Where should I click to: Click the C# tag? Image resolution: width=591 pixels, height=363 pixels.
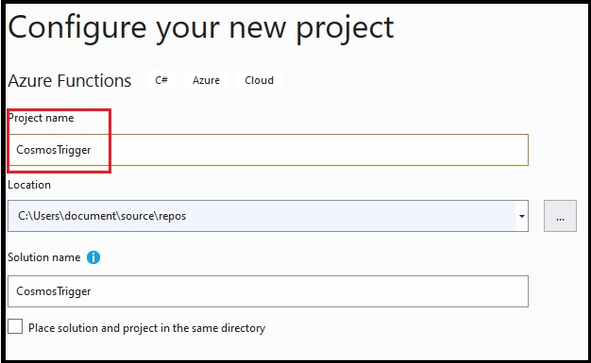tap(161, 80)
